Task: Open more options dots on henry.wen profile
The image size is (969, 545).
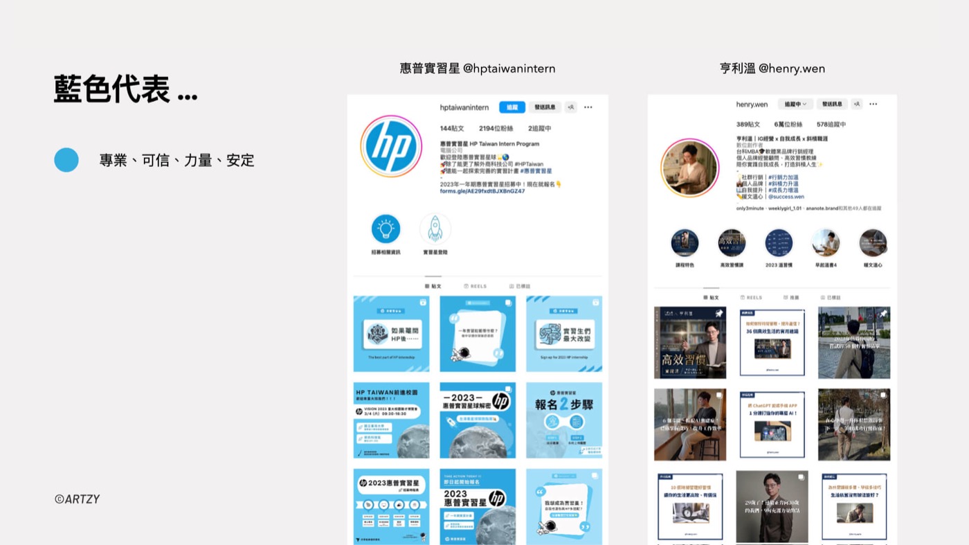Action: coord(873,104)
